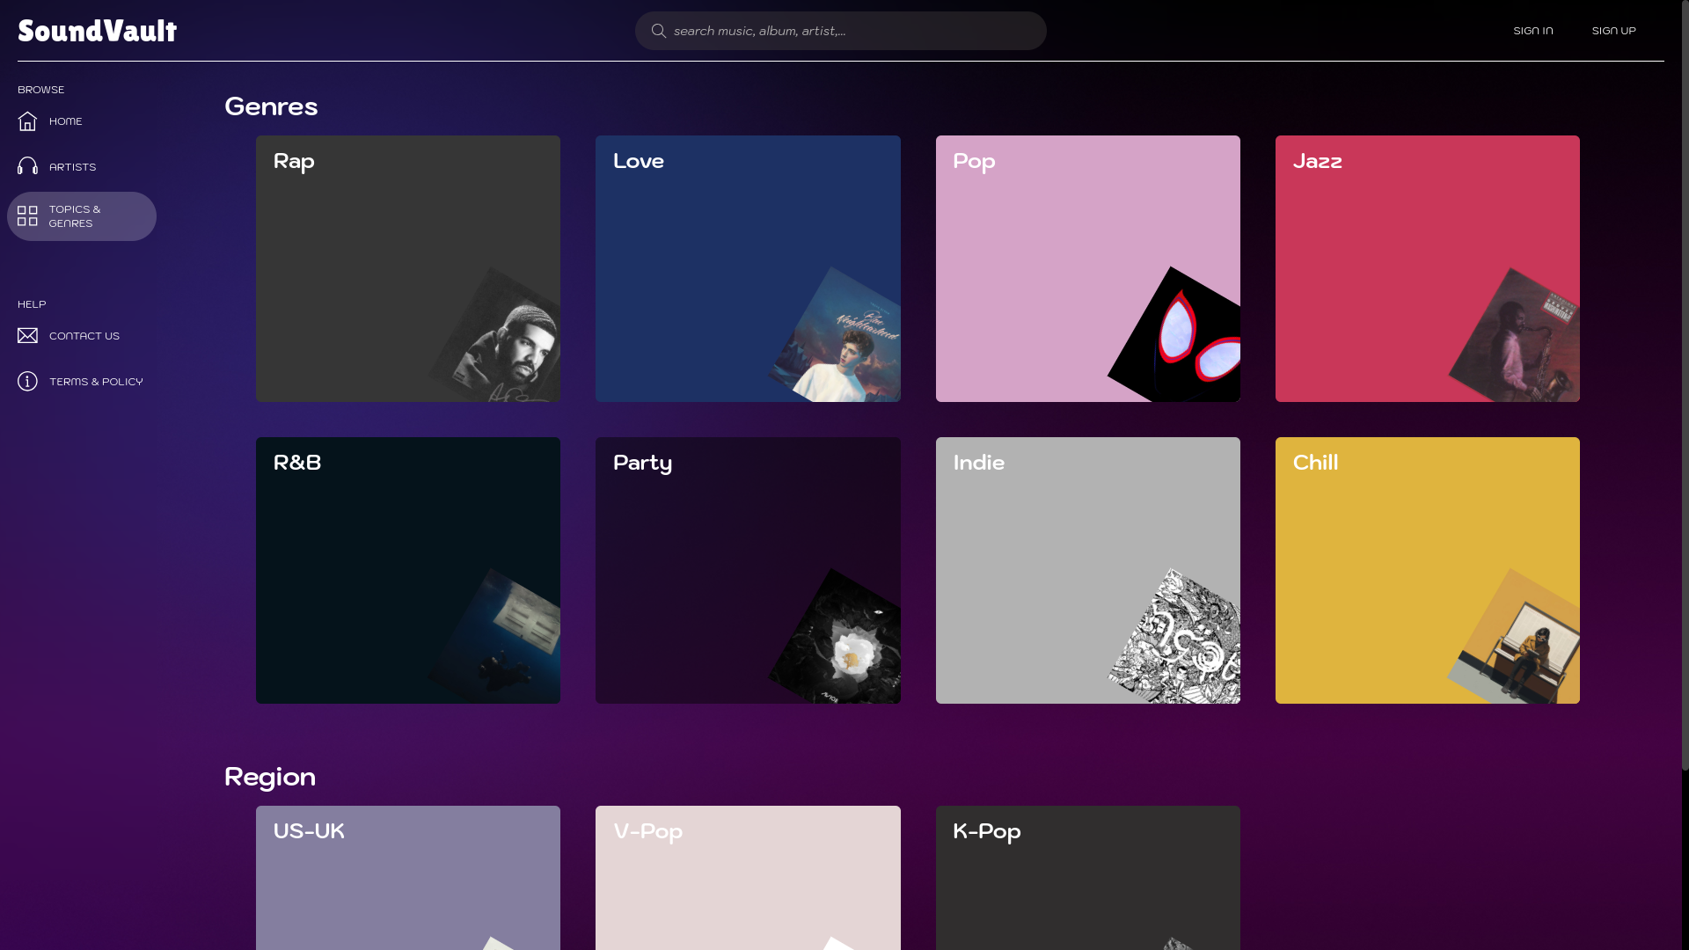Click the Topics & Genres grid icon
1689x950 pixels.
(x=27, y=216)
